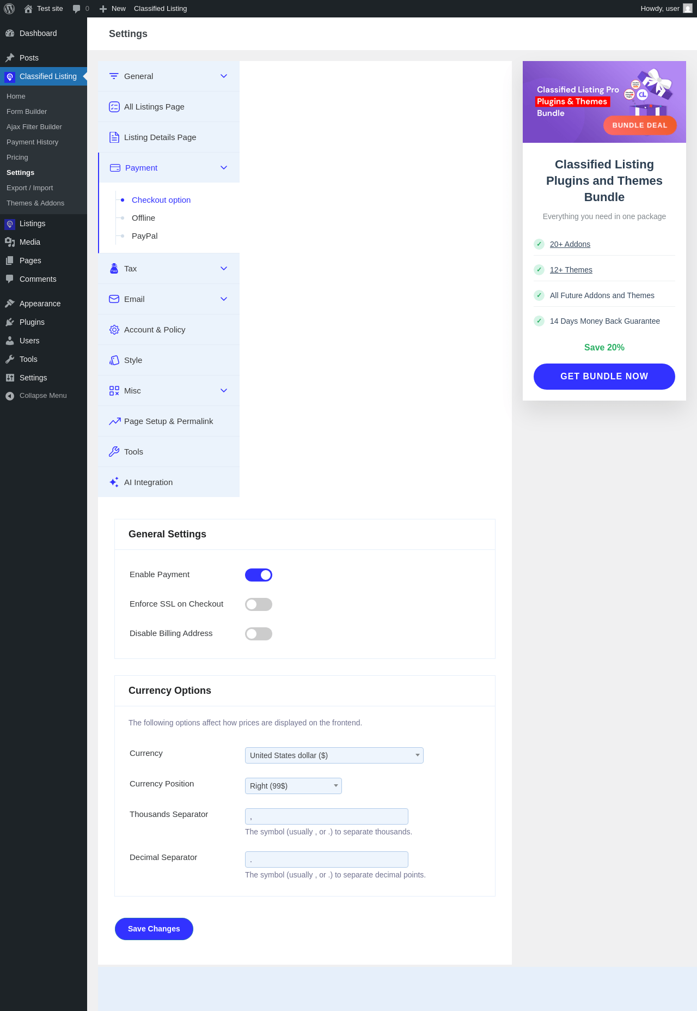Image resolution: width=697 pixels, height=1011 pixels.
Task: Open Form Builder in the sidebar
Action: 27,111
